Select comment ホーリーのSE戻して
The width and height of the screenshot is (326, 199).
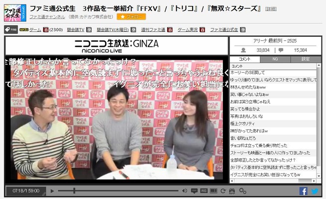pos(273,73)
